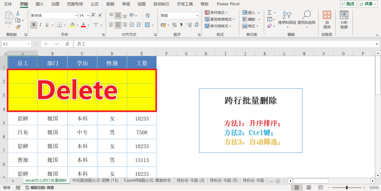Open the Power Pivot tab
This screenshot has width=381, height=191.
228,4
